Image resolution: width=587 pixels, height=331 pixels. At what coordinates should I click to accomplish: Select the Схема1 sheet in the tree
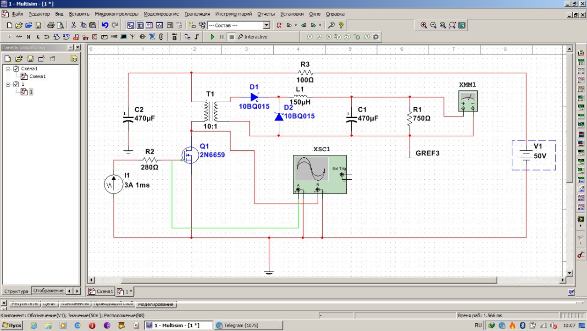click(x=37, y=77)
